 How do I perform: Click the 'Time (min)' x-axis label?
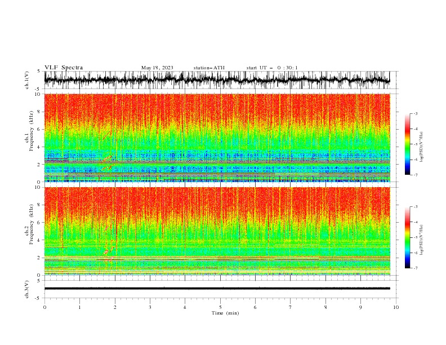pyautogui.click(x=225, y=313)
